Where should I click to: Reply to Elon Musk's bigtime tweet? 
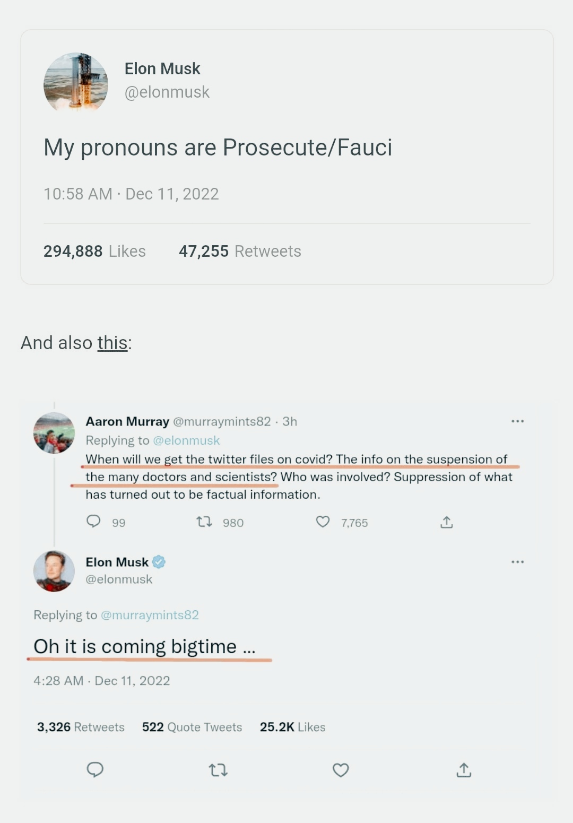95,769
